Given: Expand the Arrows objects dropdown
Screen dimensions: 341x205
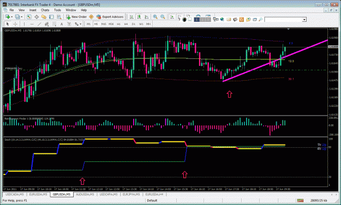Looking at the screenshot, I should [81, 24].
